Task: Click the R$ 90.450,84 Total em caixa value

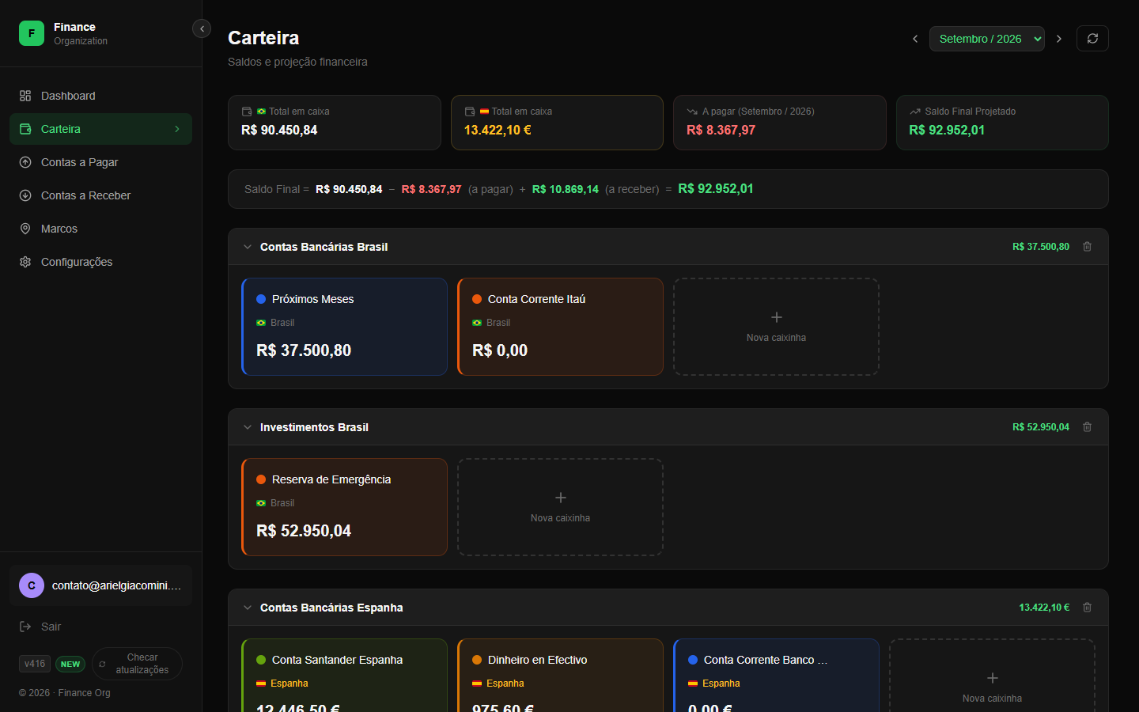Action: click(x=279, y=130)
